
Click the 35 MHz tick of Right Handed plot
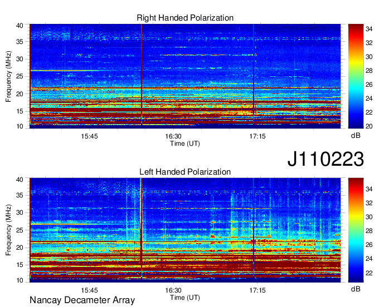tap(20, 42)
